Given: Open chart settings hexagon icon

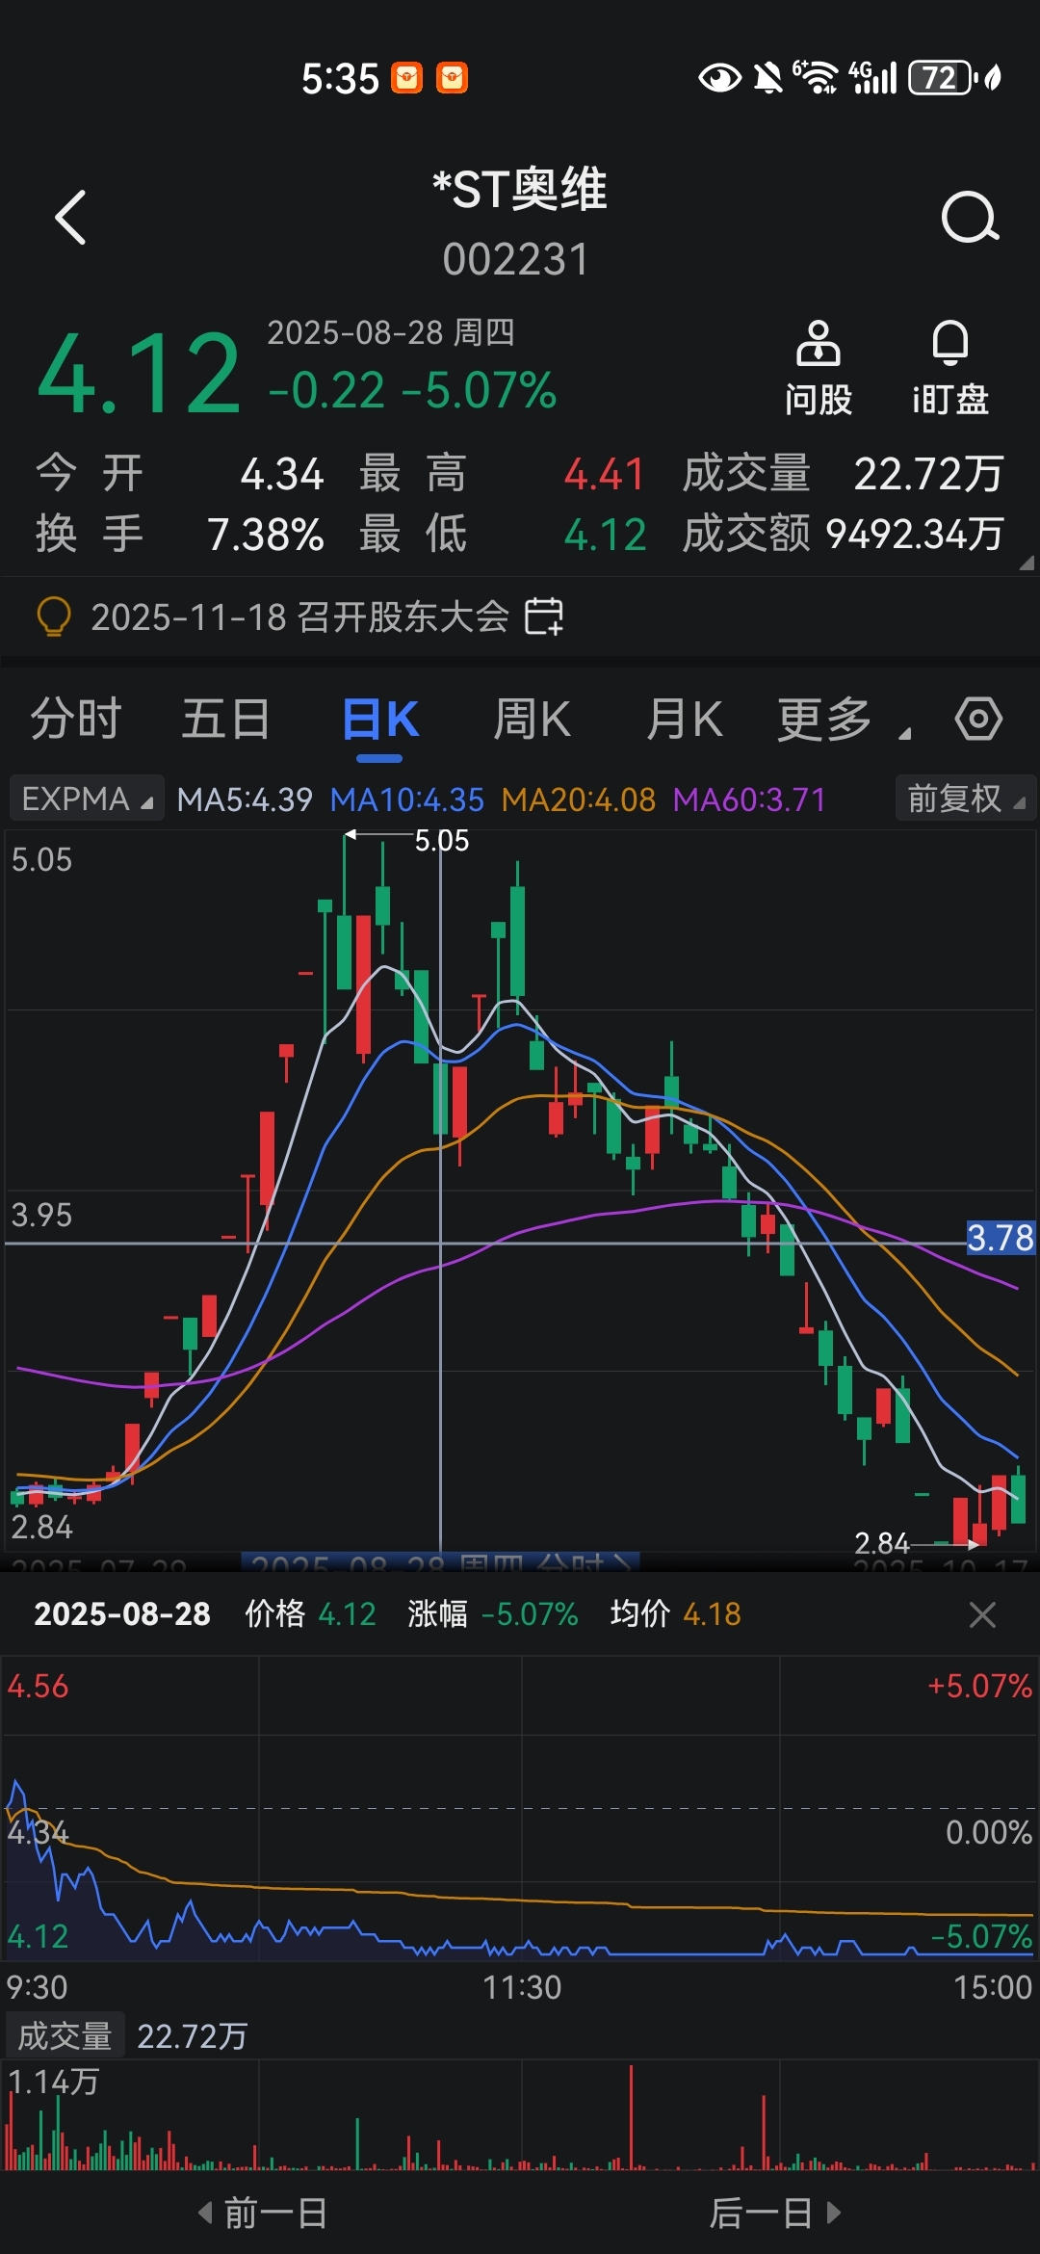Looking at the screenshot, I should coord(978,720).
